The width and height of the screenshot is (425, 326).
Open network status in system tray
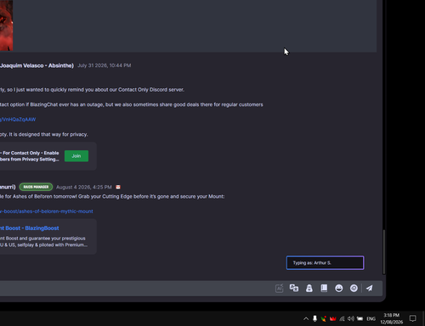[342, 318]
